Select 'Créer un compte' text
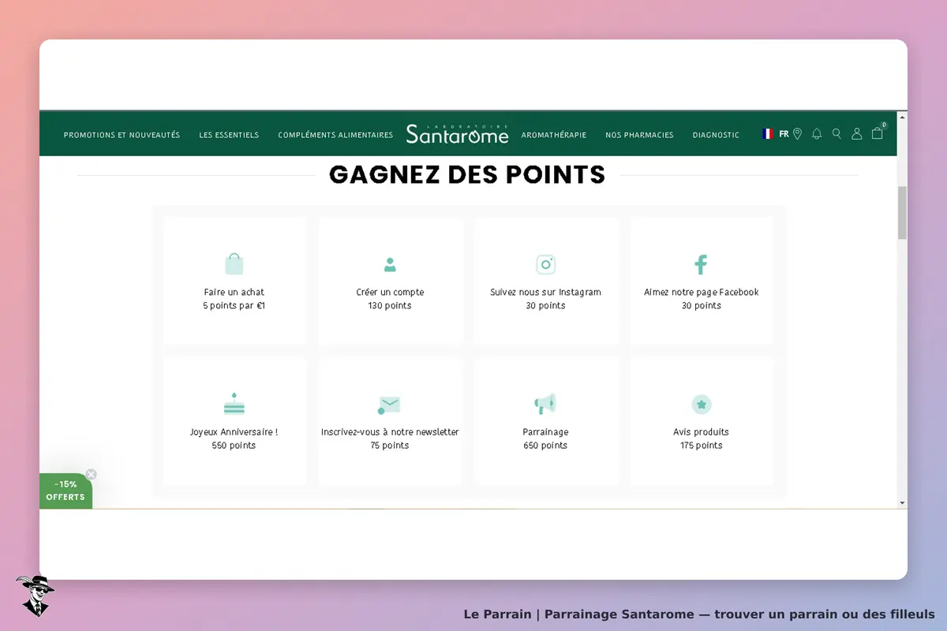This screenshot has width=947, height=631. [x=390, y=292]
